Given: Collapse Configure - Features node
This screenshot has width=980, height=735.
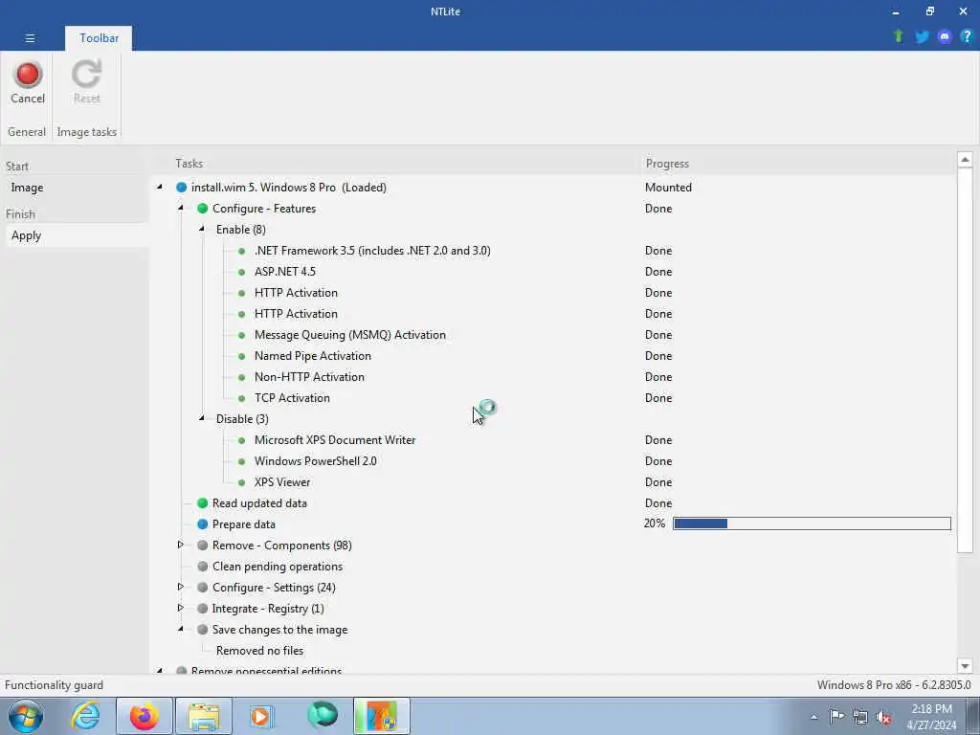Looking at the screenshot, I should [181, 208].
